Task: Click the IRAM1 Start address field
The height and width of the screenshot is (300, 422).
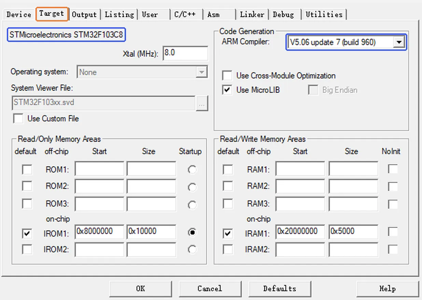Action: [x=300, y=232]
